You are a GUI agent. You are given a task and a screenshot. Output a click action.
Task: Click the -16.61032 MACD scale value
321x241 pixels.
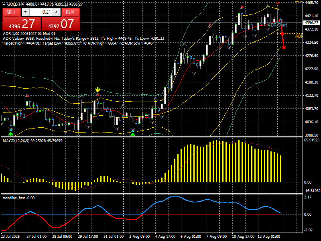[312, 191]
